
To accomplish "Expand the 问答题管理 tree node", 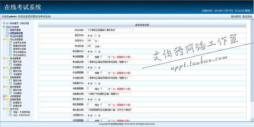I will [x=4, y=96].
